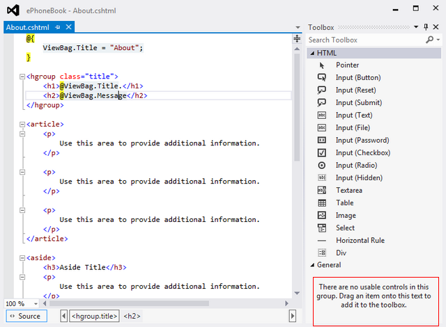Viewport: 446px width, 327px height.
Task: Select the Div control icon
Action: (322, 253)
